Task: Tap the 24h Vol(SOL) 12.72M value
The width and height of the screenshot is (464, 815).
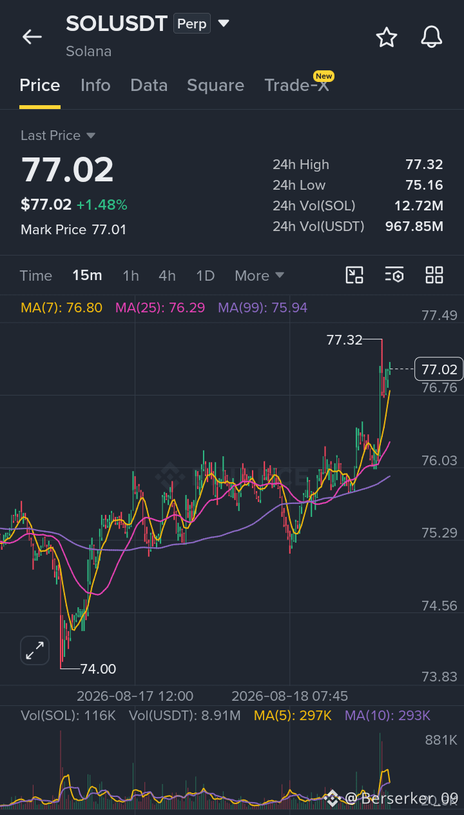Action: click(x=418, y=206)
